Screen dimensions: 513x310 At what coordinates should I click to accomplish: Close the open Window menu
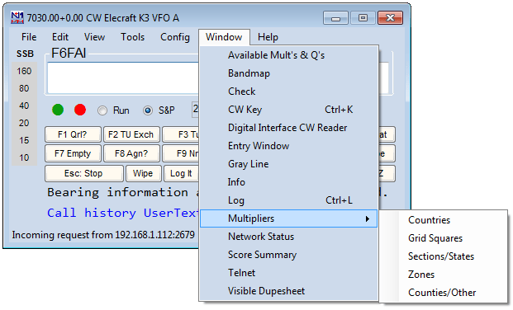point(224,37)
